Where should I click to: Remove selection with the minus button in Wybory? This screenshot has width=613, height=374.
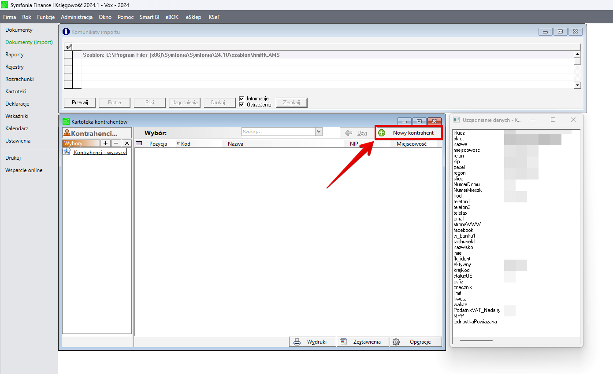click(116, 143)
